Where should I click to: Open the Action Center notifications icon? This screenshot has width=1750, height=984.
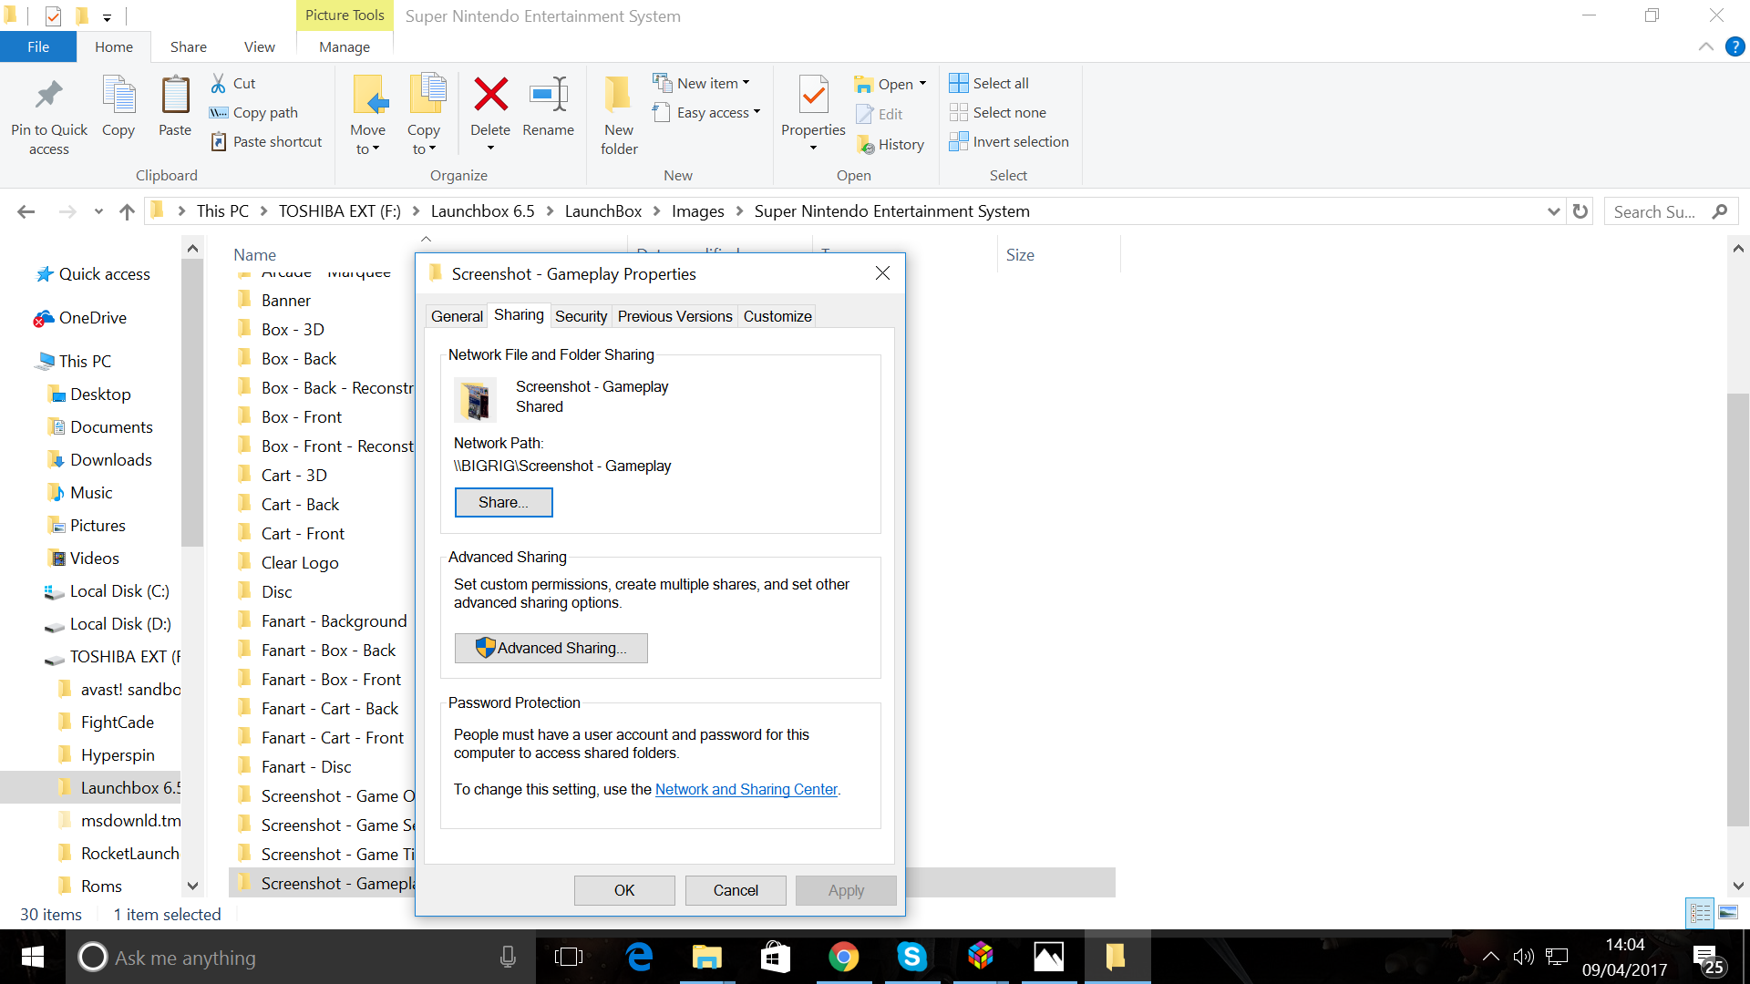coord(1707,958)
